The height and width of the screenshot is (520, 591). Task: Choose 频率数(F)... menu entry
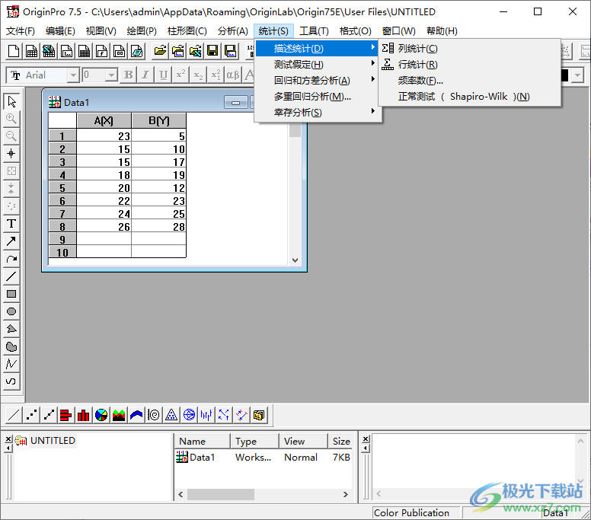click(x=469, y=80)
